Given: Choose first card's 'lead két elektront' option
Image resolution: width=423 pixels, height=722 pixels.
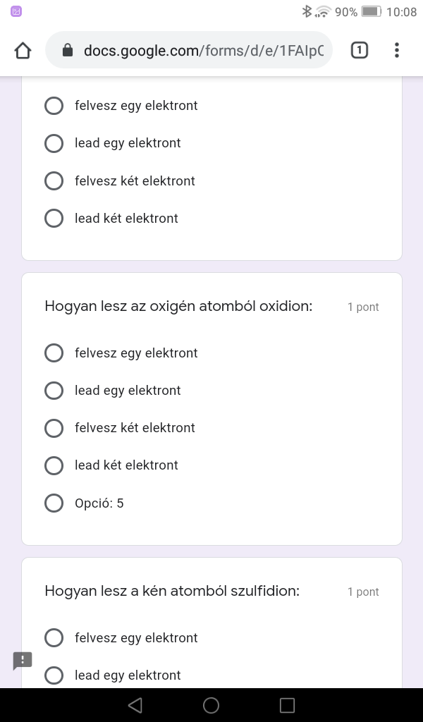Looking at the screenshot, I should [54, 219].
